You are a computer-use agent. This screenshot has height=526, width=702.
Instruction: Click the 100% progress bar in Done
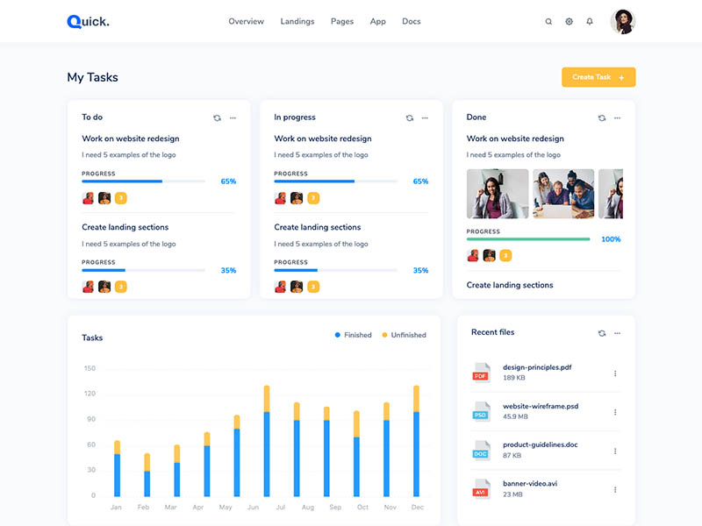[x=528, y=239]
